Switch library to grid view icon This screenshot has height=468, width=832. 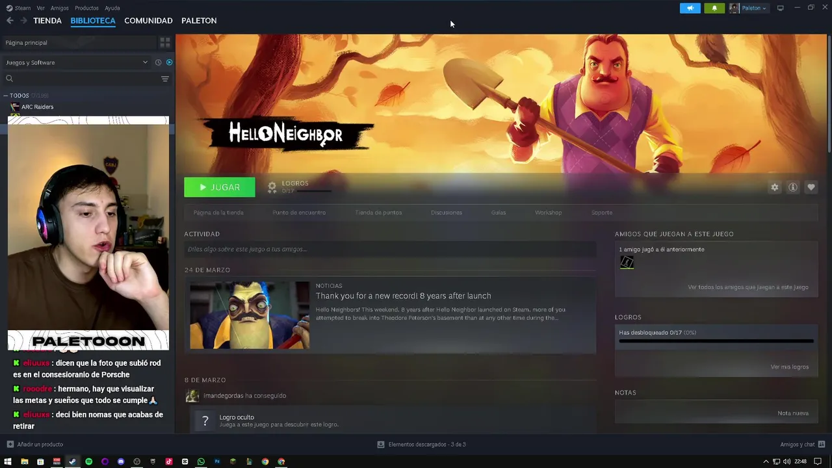[x=165, y=42]
